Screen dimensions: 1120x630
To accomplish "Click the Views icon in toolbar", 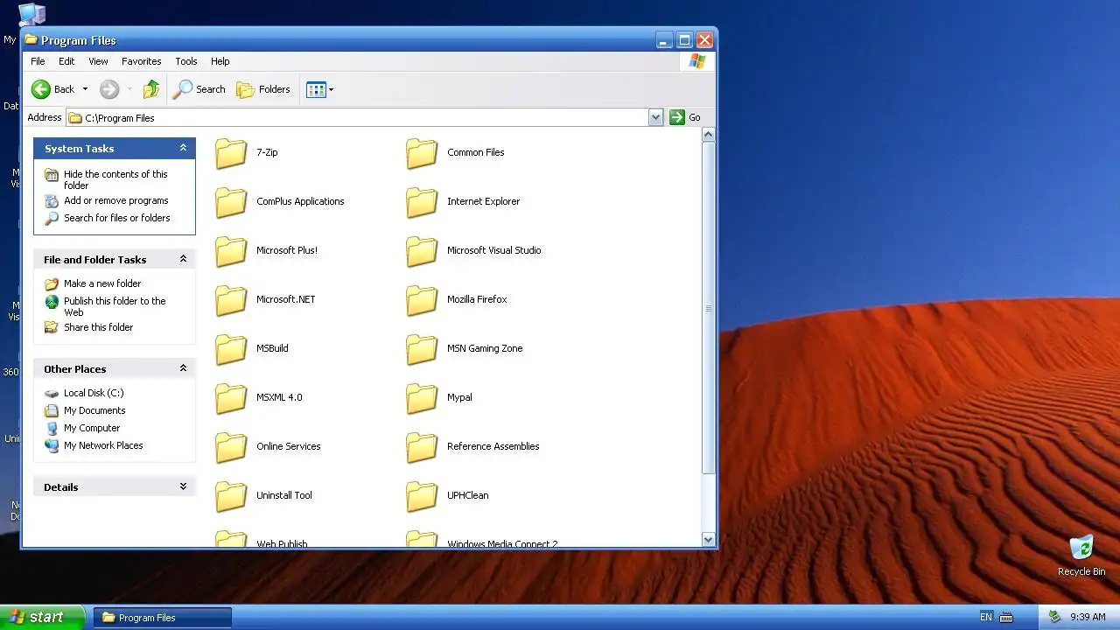I will tap(316, 89).
